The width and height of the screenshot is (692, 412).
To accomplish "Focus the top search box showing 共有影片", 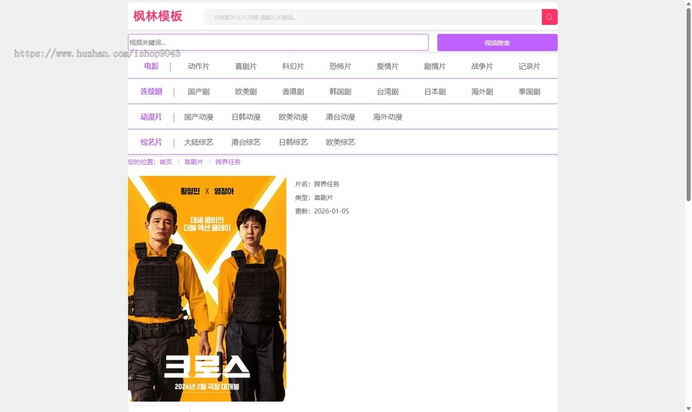I will 373,17.
